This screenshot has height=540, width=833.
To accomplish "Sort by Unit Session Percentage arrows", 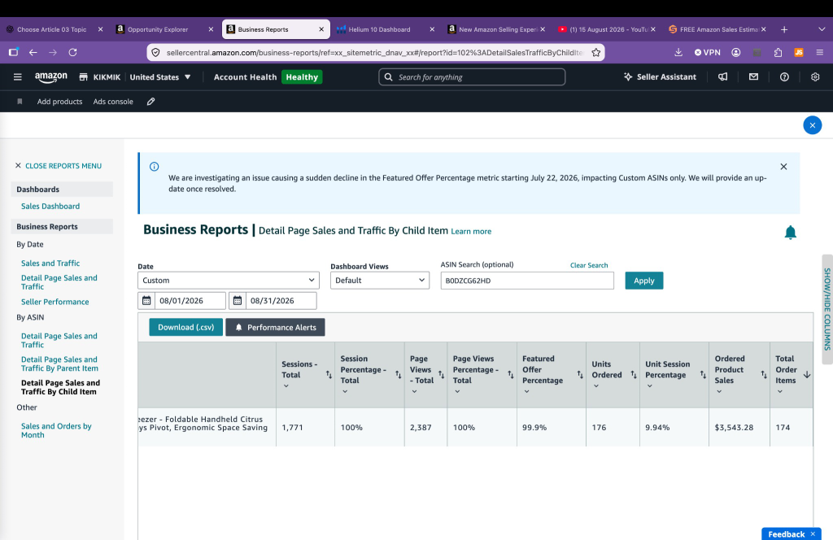I will [703, 375].
